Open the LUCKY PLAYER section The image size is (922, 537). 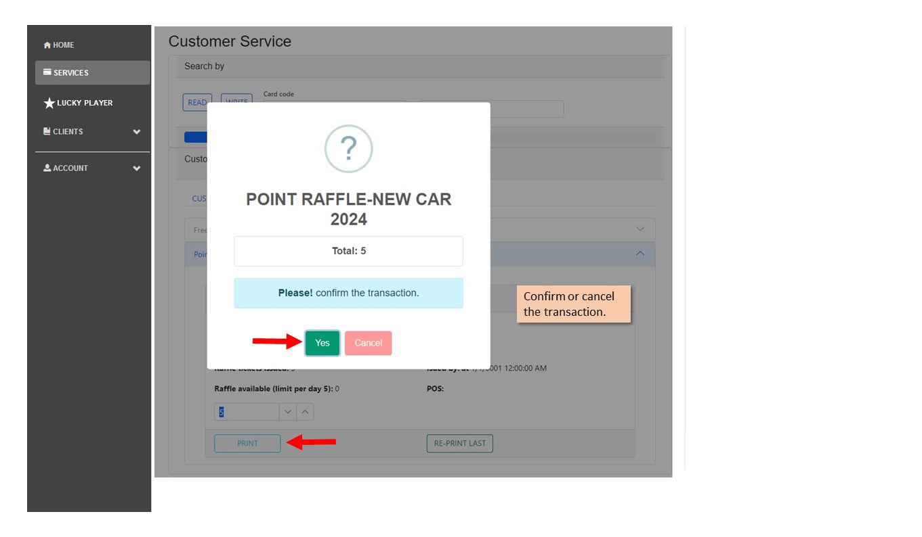tap(79, 103)
